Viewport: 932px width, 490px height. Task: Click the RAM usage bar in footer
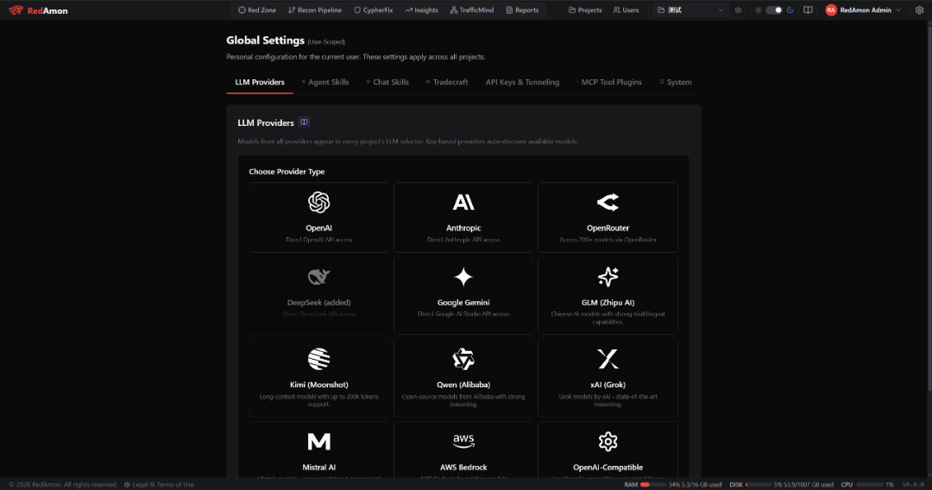click(x=652, y=485)
